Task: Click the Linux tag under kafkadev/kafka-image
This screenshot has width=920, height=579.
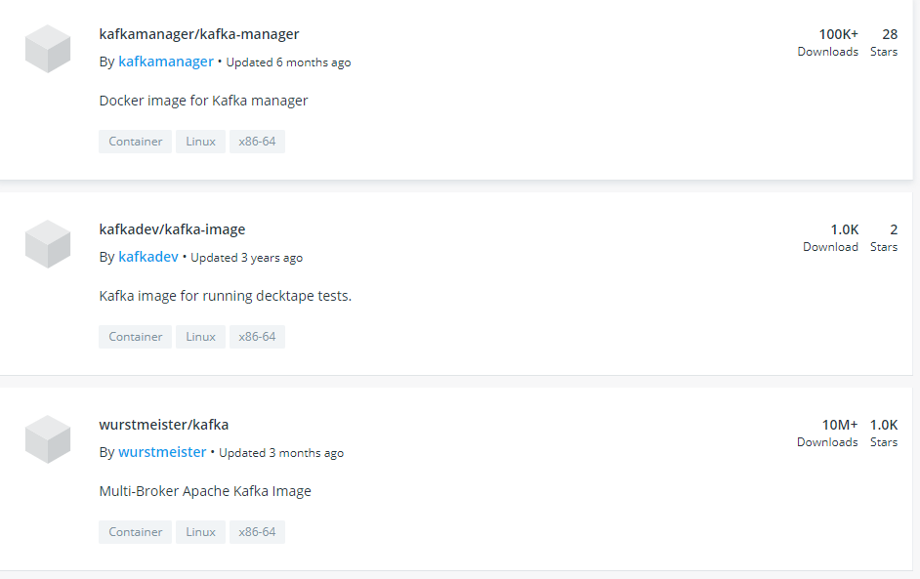Action: [200, 337]
